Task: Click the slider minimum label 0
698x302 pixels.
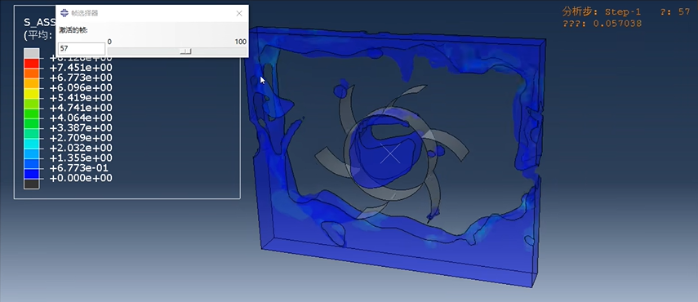Action: coord(109,42)
